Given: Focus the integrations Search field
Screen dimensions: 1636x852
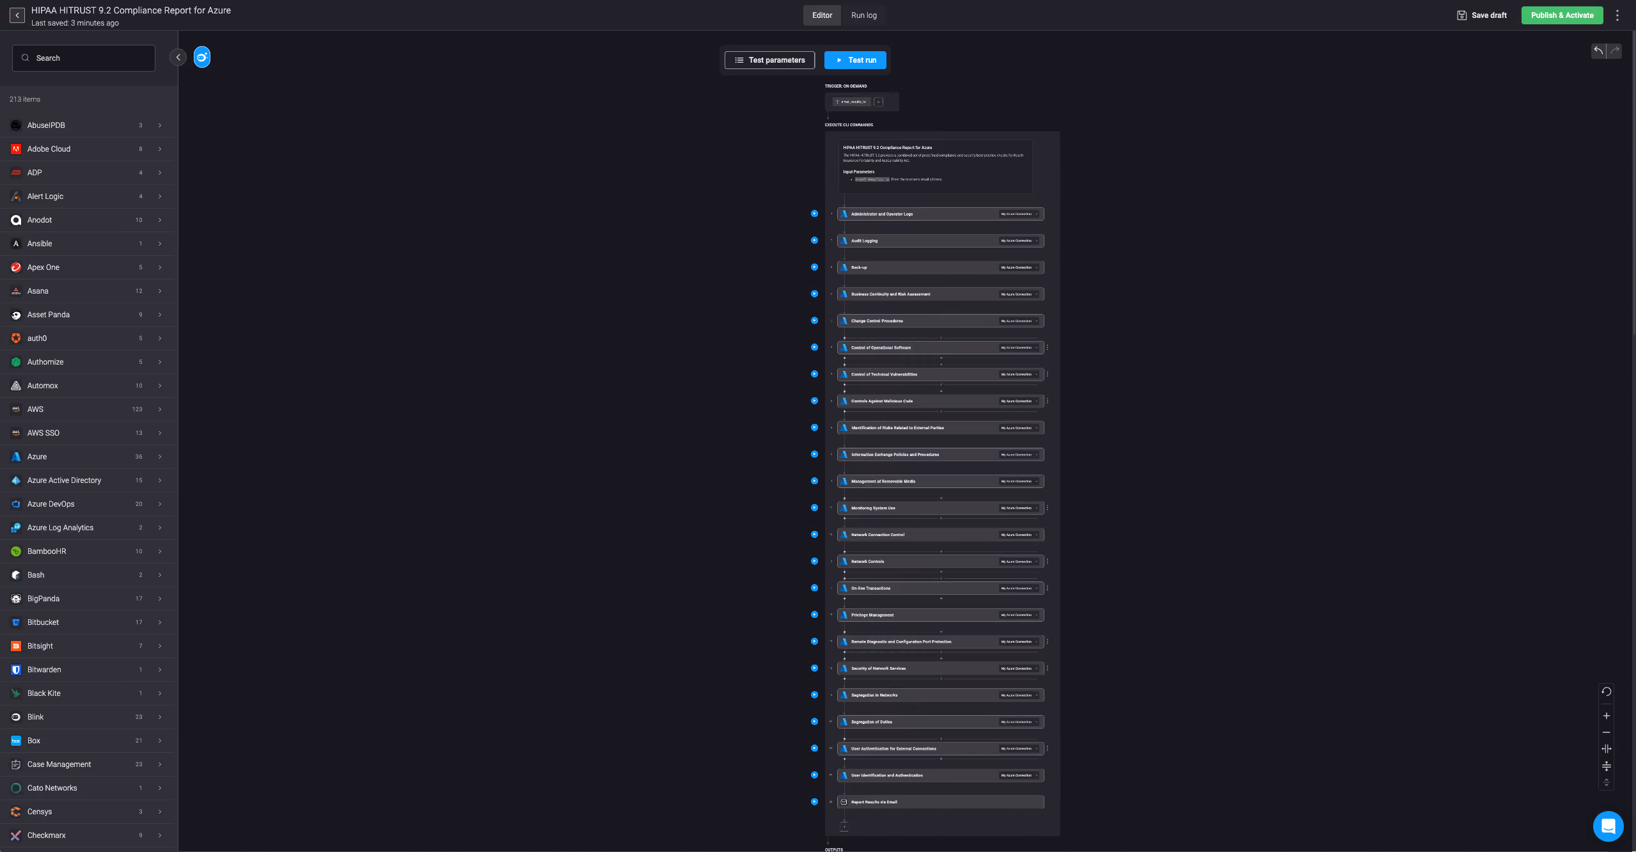Looking at the screenshot, I should click(x=84, y=58).
